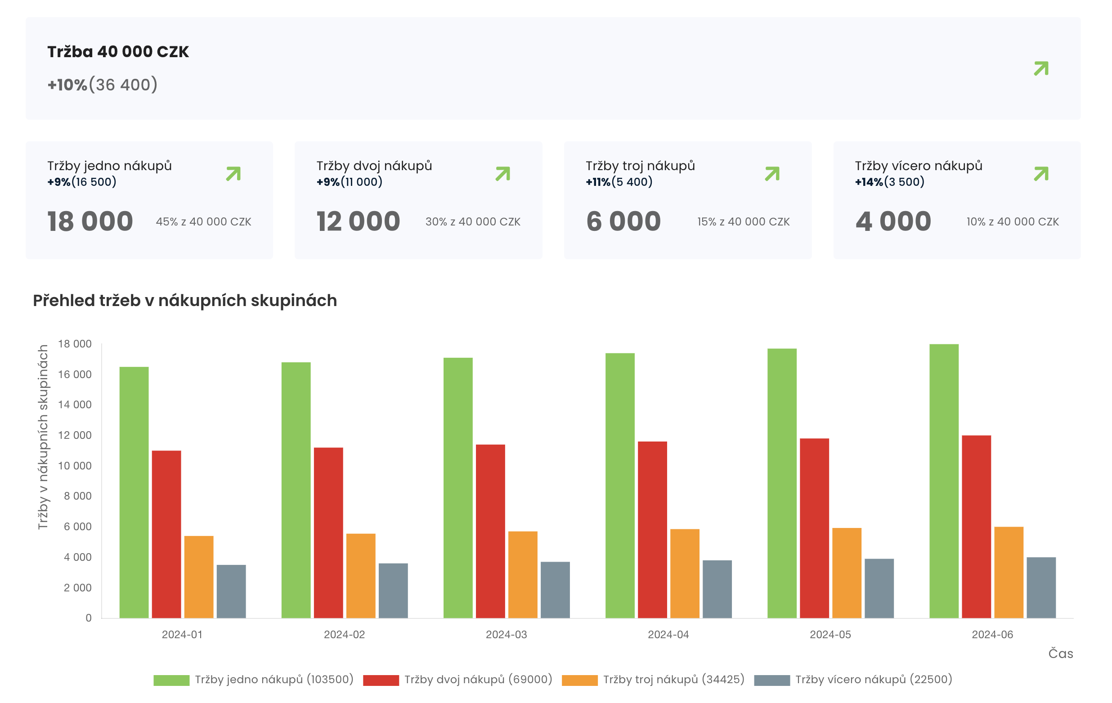Toggle red legend swatch Tržby dvoj nákupů

point(381,680)
